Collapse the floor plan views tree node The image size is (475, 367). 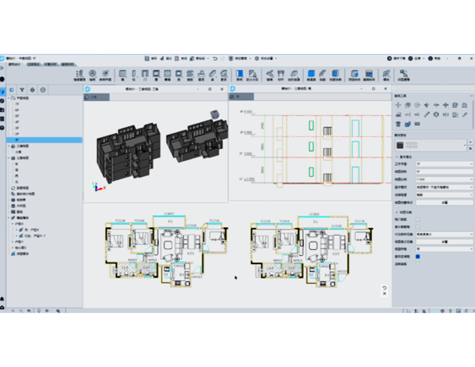[x=8, y=98]
